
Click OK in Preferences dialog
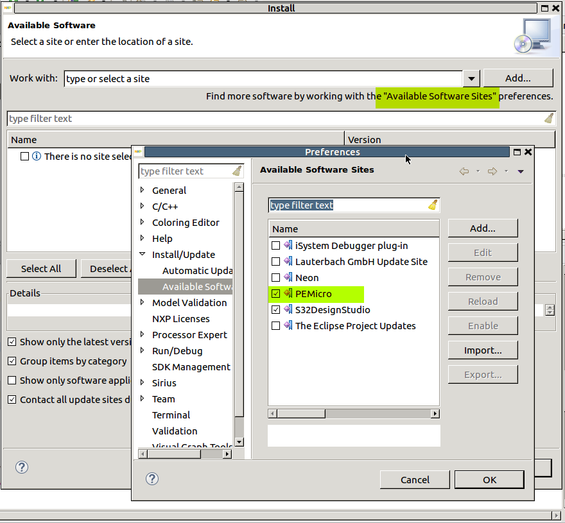[x=489, y=480]
